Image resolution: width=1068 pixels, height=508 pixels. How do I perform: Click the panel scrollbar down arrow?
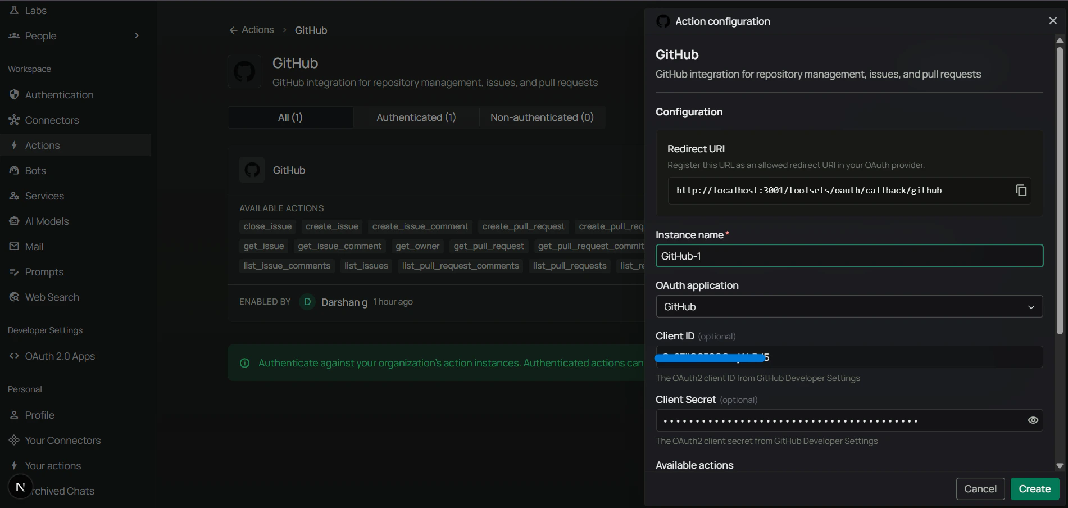(x=1060, y=466)
